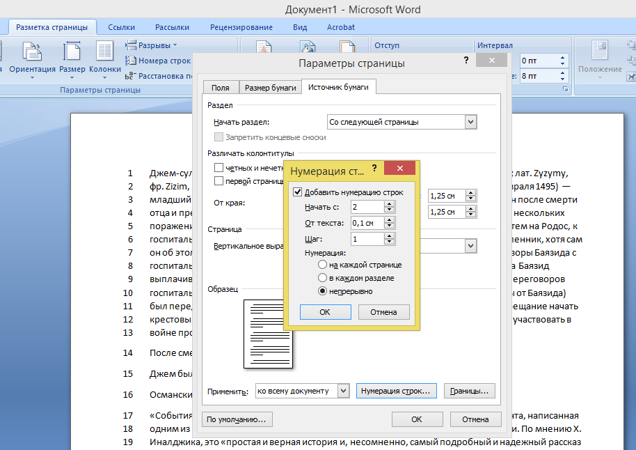Click the Границы... button
Viewport: 636px width, 450px height.
[469, 391]
